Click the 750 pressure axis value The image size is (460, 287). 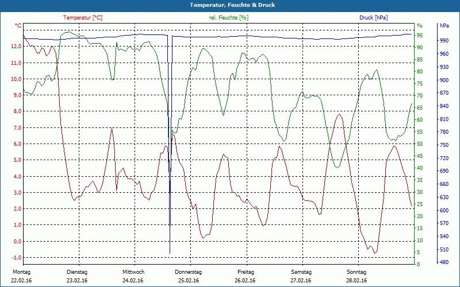[x=444, y=145]
